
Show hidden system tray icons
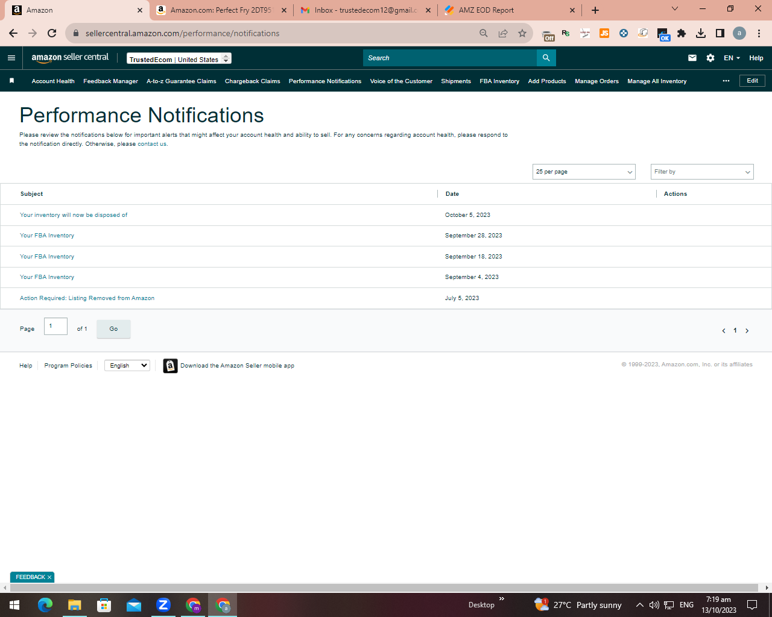tap(639, 605)
